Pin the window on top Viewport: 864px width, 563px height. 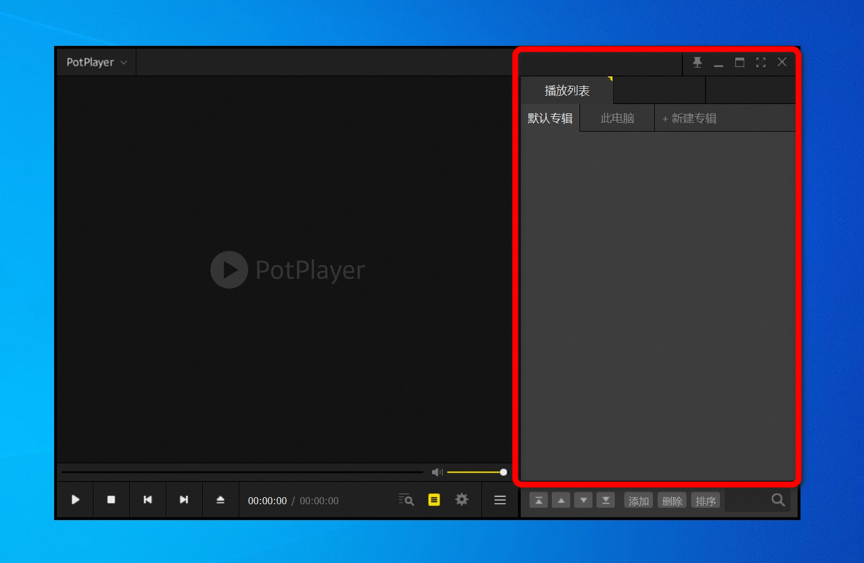(697, 62)
